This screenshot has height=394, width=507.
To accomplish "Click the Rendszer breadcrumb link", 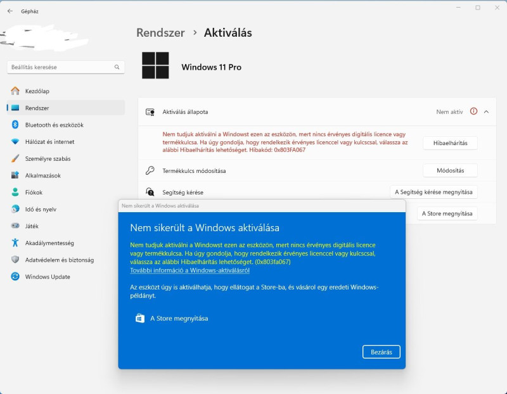I will (160, 33).
